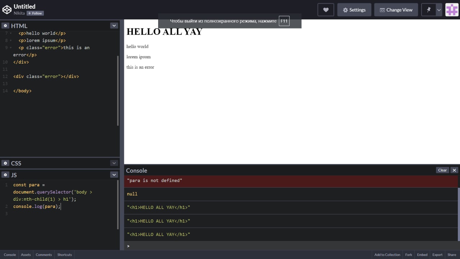
Task: Click the HELLO ALL YAY preview heading
Action: click(x=164, y=32)
